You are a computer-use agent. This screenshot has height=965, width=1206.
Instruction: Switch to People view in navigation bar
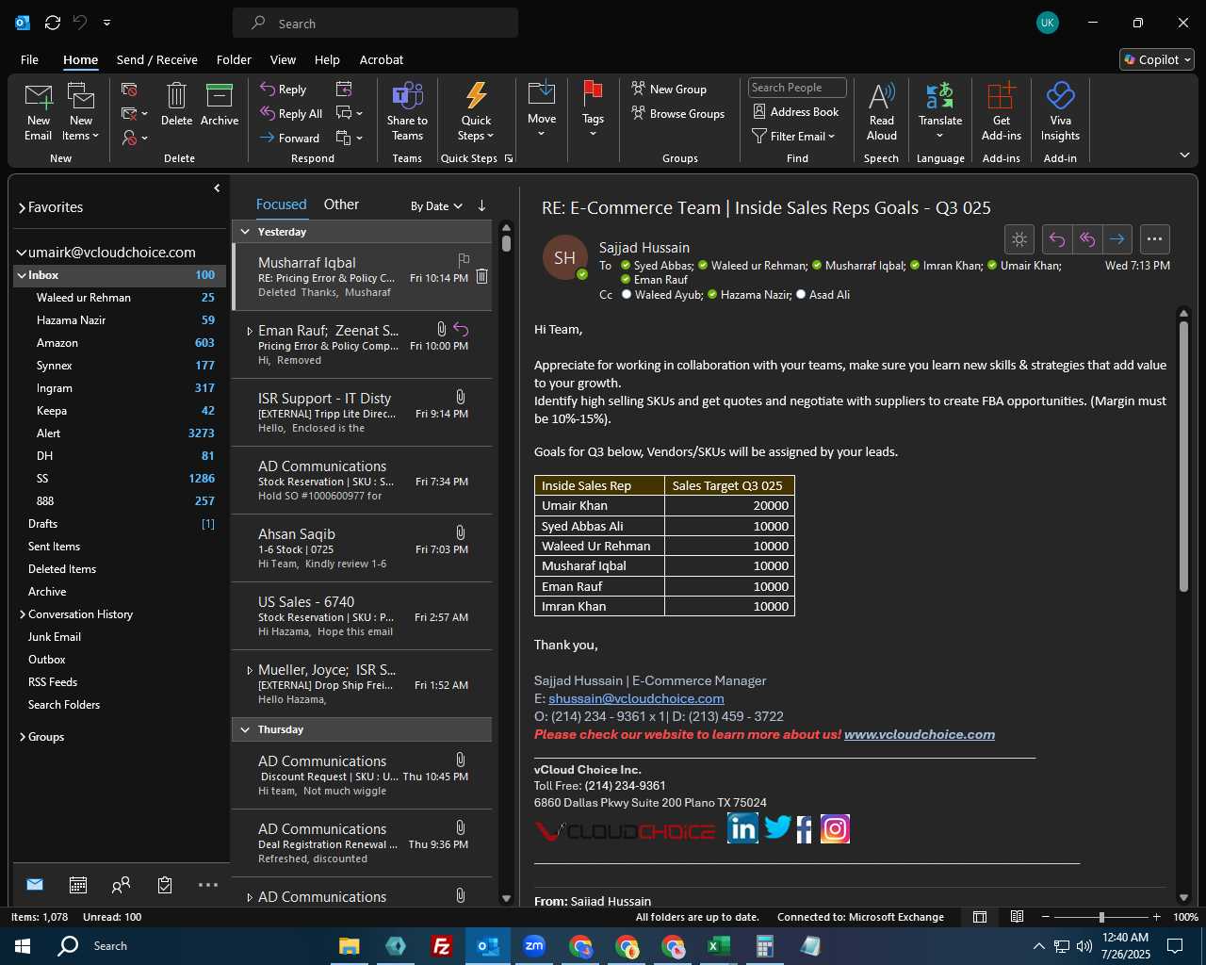coord(121,885)
